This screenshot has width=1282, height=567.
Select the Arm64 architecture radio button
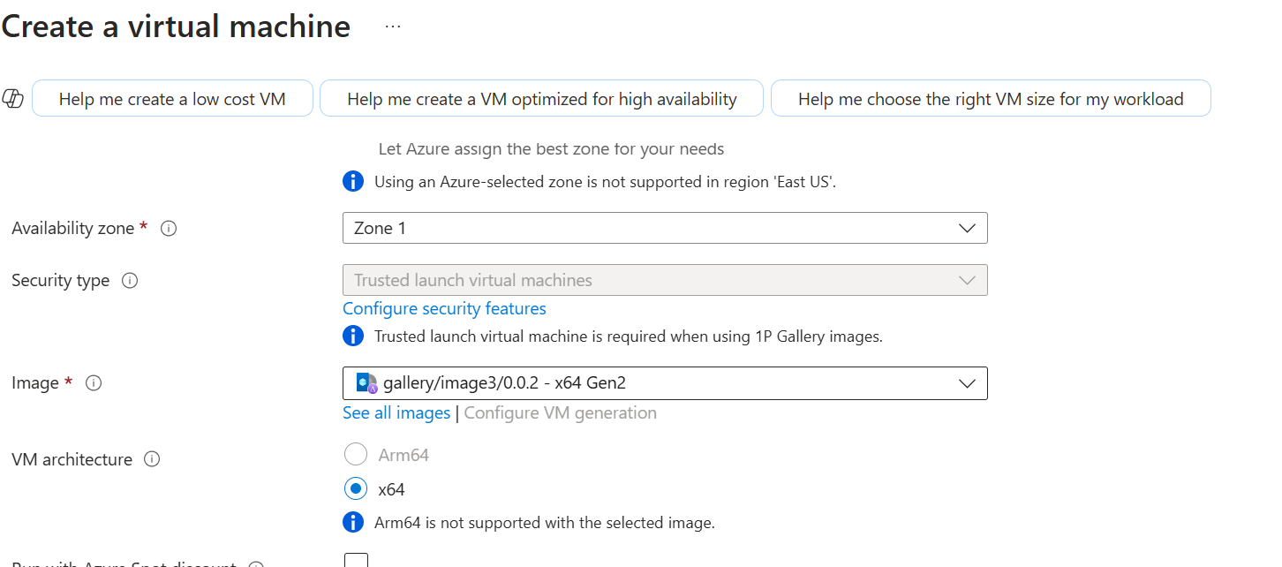pos(356,455)
